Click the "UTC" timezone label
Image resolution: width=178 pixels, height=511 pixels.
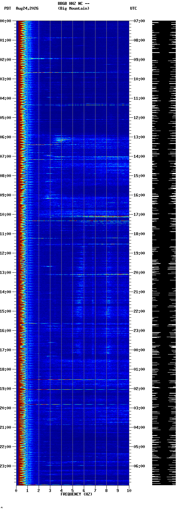coord(133,8)
